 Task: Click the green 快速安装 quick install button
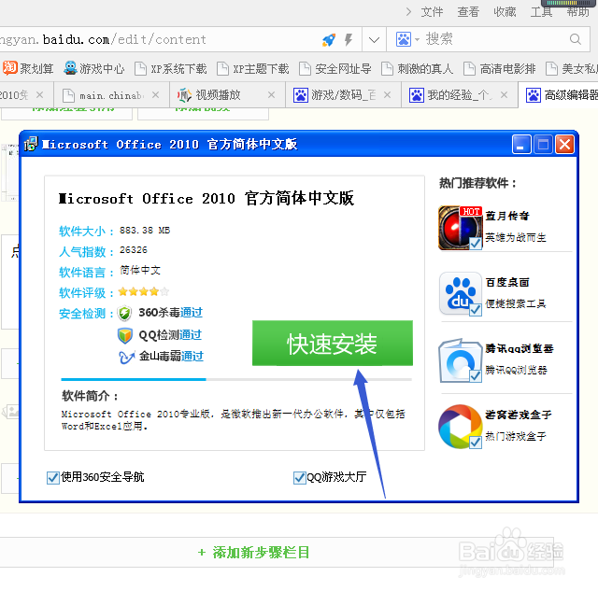coord(333,343)
